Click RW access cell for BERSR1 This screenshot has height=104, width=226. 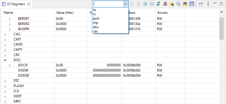click(160, 18)
